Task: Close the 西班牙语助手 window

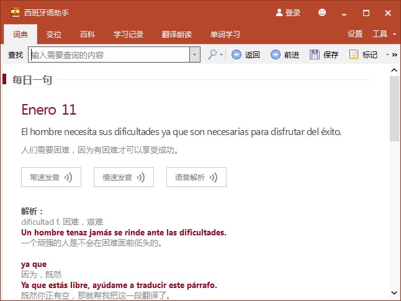Action: point(388,13)
